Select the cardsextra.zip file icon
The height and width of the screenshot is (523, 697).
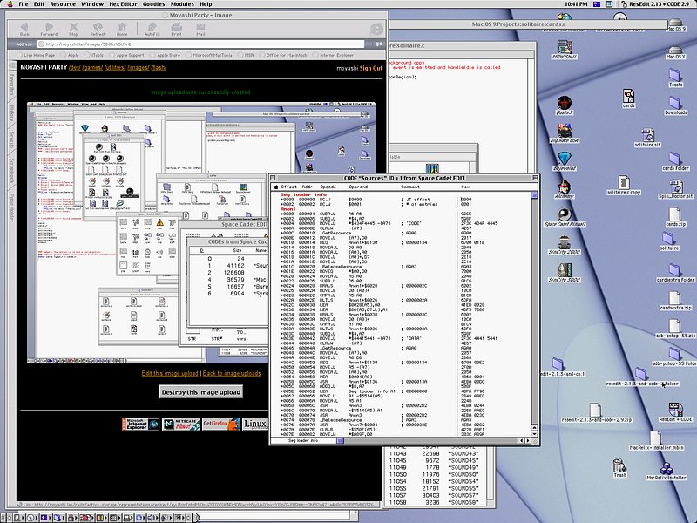(x=675, y=298)
